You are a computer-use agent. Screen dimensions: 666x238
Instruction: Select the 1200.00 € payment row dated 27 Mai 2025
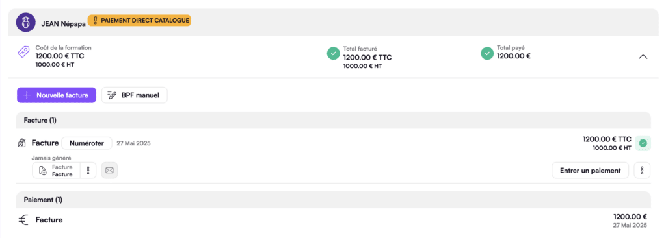[334, 220]
